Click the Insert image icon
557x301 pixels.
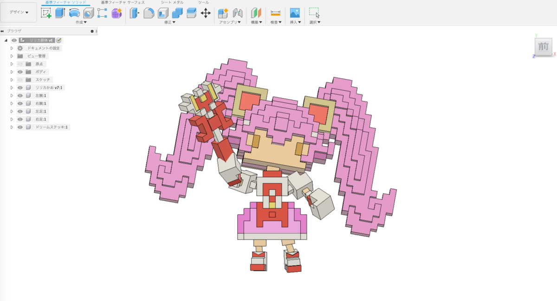(295, 13)
